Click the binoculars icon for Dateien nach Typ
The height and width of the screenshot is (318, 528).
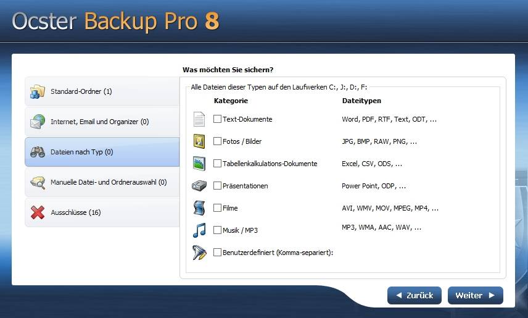click(38, 152)
